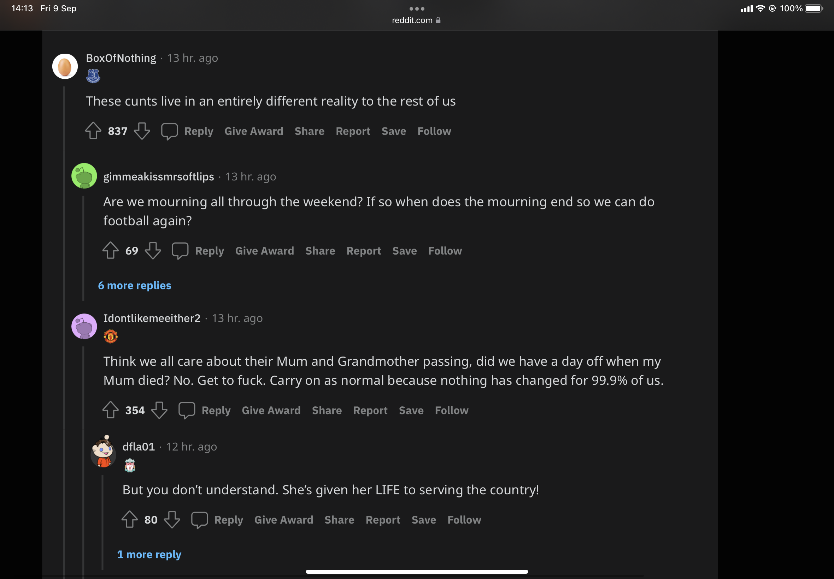Follow BoxOfNothing's comment thread
834x579 pixels.
coord(434,131)
